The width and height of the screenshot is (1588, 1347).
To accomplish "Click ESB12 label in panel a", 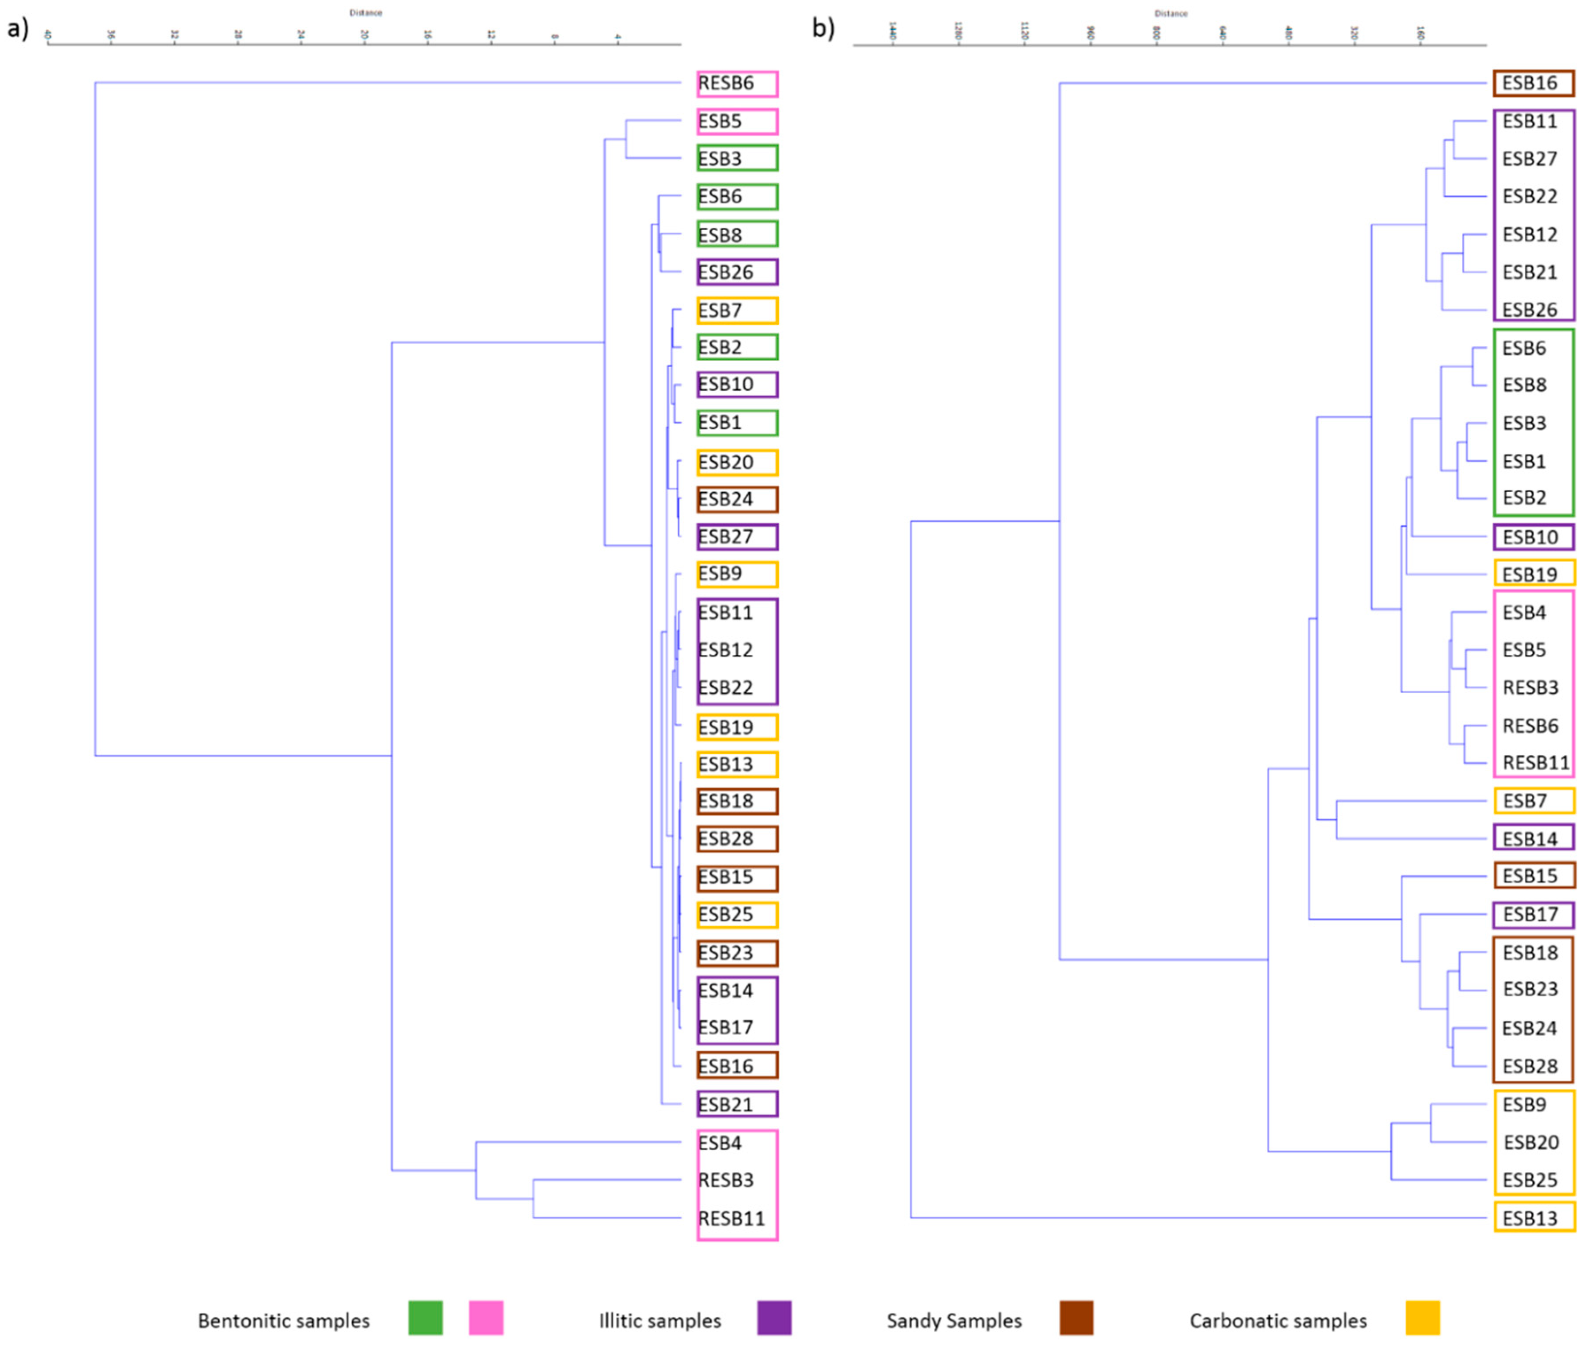I will [725, 650].
